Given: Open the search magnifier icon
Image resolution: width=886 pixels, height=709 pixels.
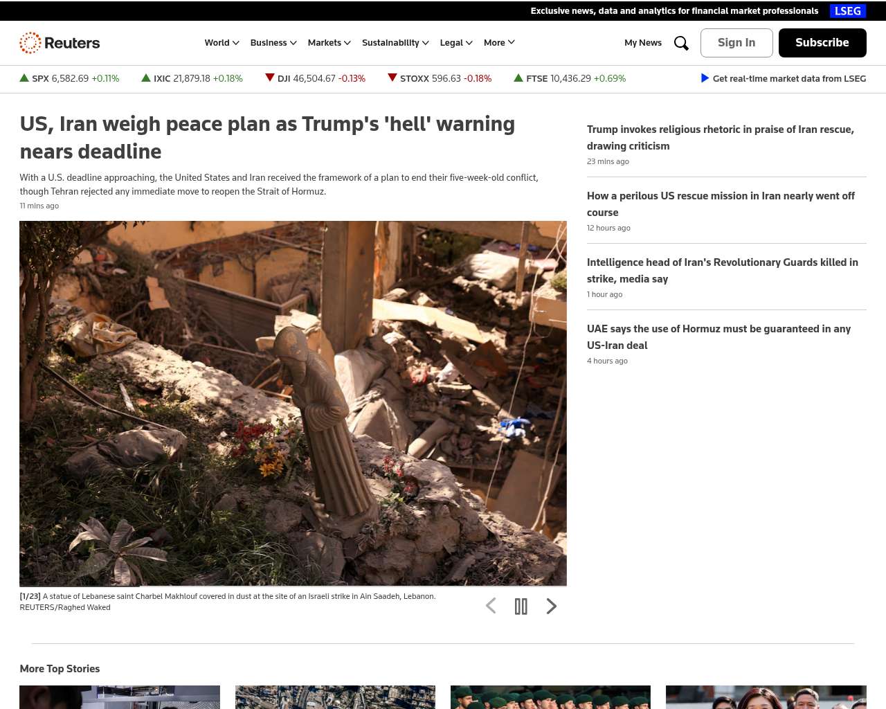Looking at the screenshot, I should click(x=681, y=43).
